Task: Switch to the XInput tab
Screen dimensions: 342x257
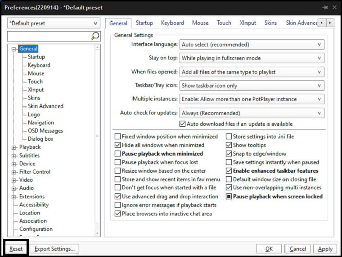Action: click(248, 23)
